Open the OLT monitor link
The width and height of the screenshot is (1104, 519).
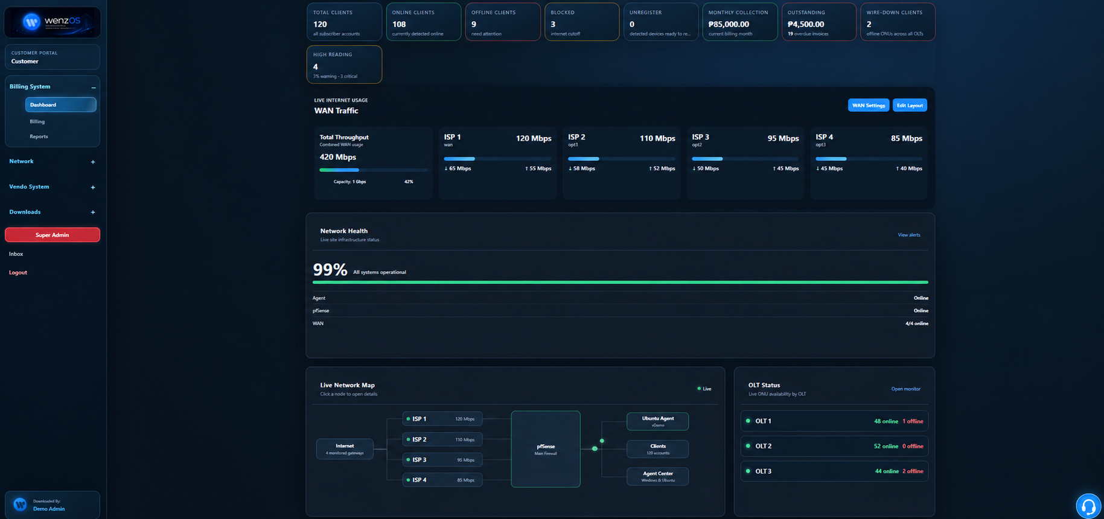(x=906, y=389)
